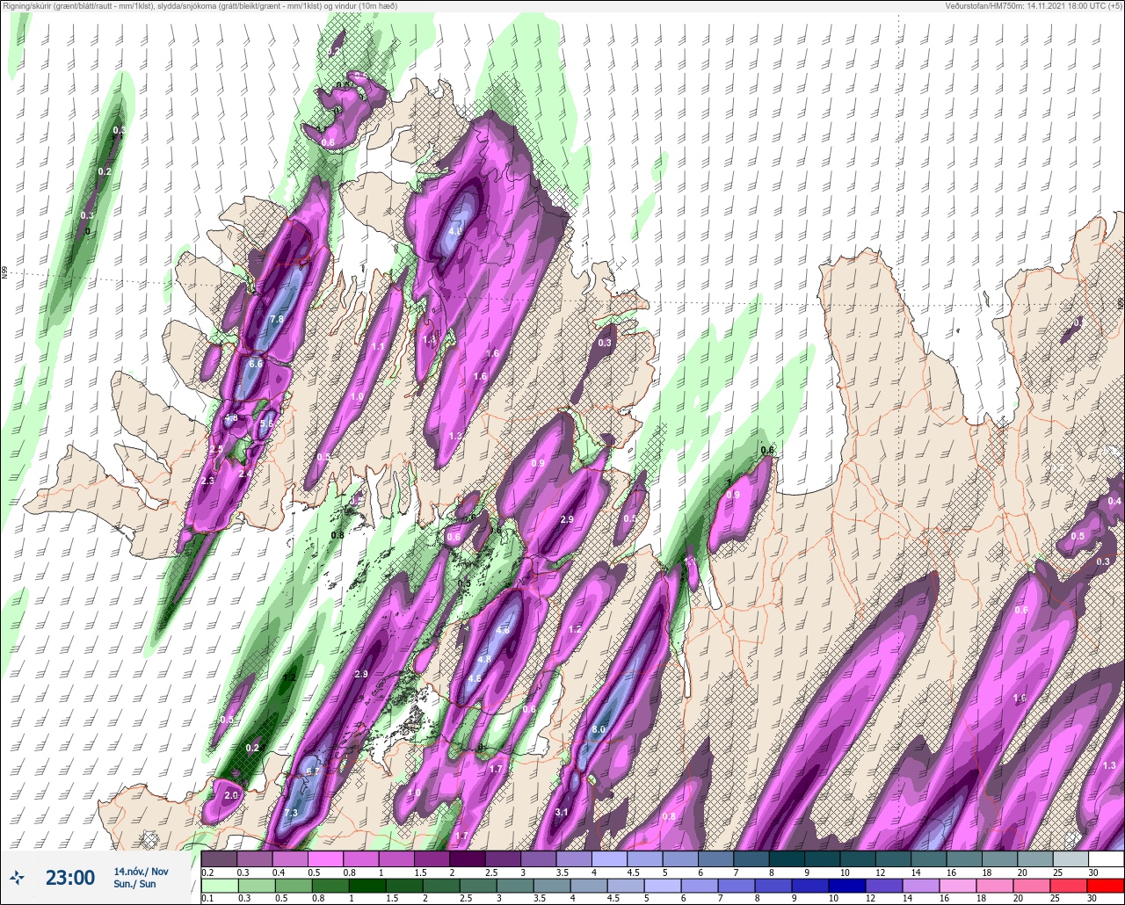Screen dimensions: 1125x905
Task: Select the light purple 14 swatch in the lower rain legend
Action: [x=921, y=886]
